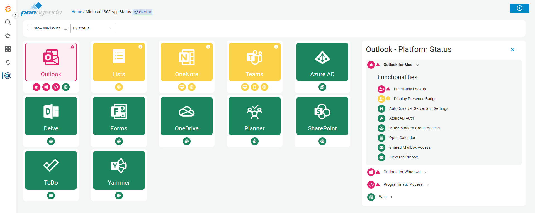
Task: Close the Outlook Platform Status panel
Action: [513, 49]
